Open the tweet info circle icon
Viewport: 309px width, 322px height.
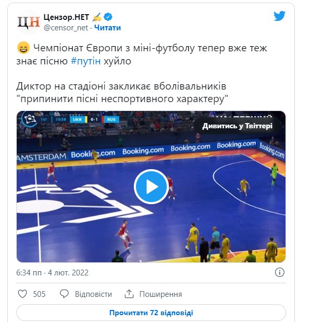pyautogui.click(x=280, y=272)
